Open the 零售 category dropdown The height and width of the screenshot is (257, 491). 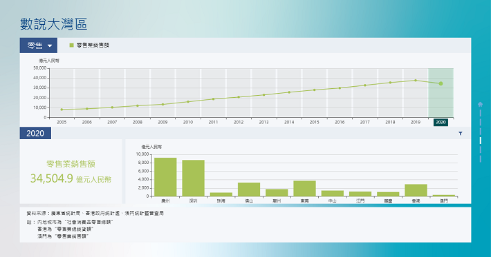pyautogui.click(x=39, y=45)
